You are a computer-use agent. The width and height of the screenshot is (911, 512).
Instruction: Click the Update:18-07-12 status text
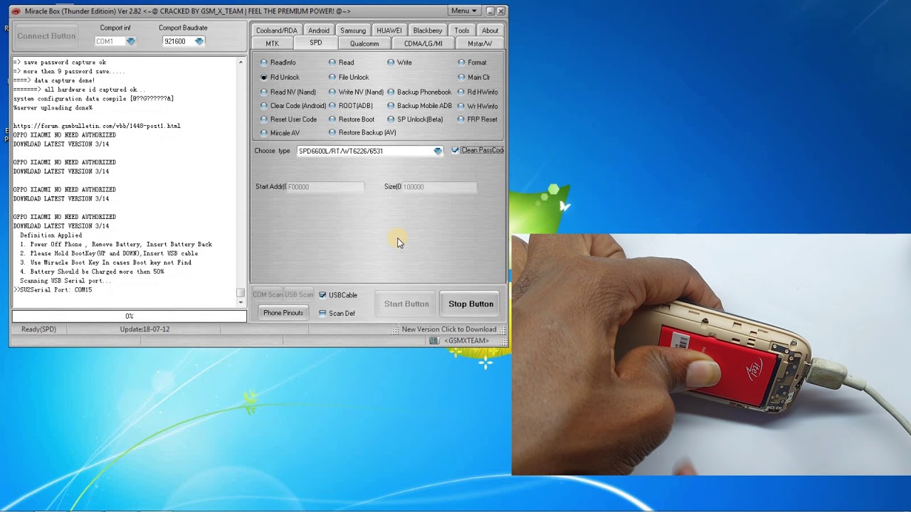(144, 329)
